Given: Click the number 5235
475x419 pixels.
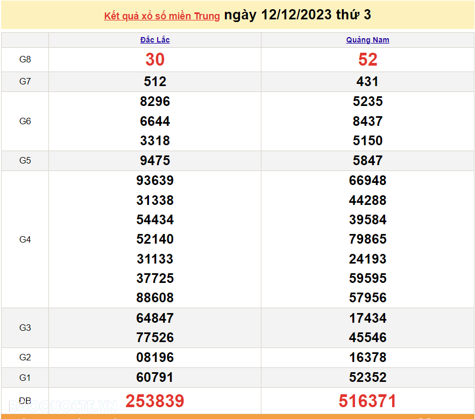Looking at the screenshot, I should [367, 102].
